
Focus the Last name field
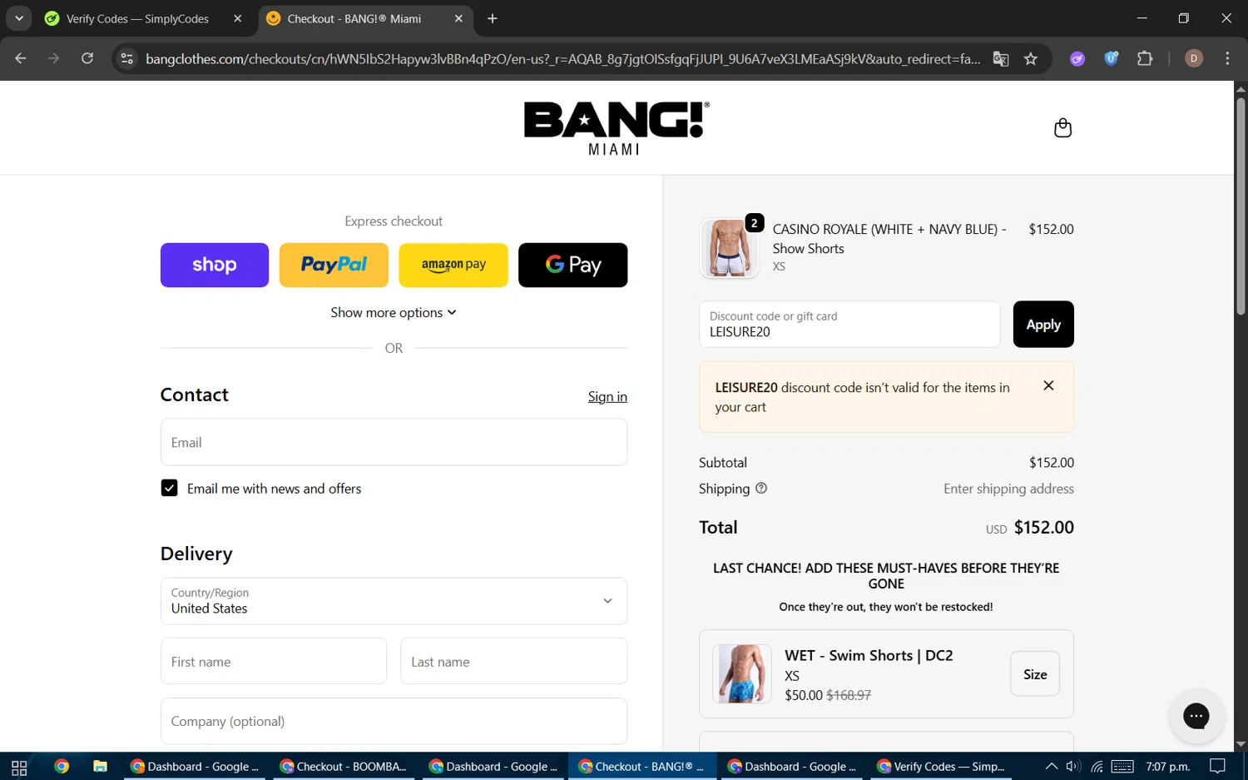point(513,661)
